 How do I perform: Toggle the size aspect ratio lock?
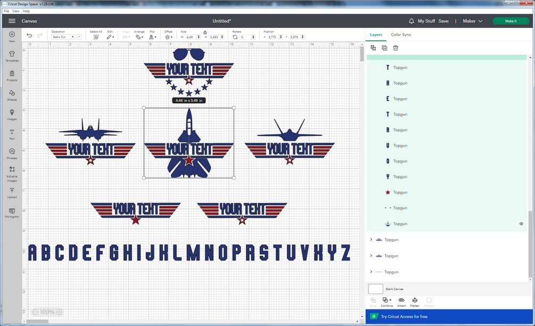click(205, 32)
